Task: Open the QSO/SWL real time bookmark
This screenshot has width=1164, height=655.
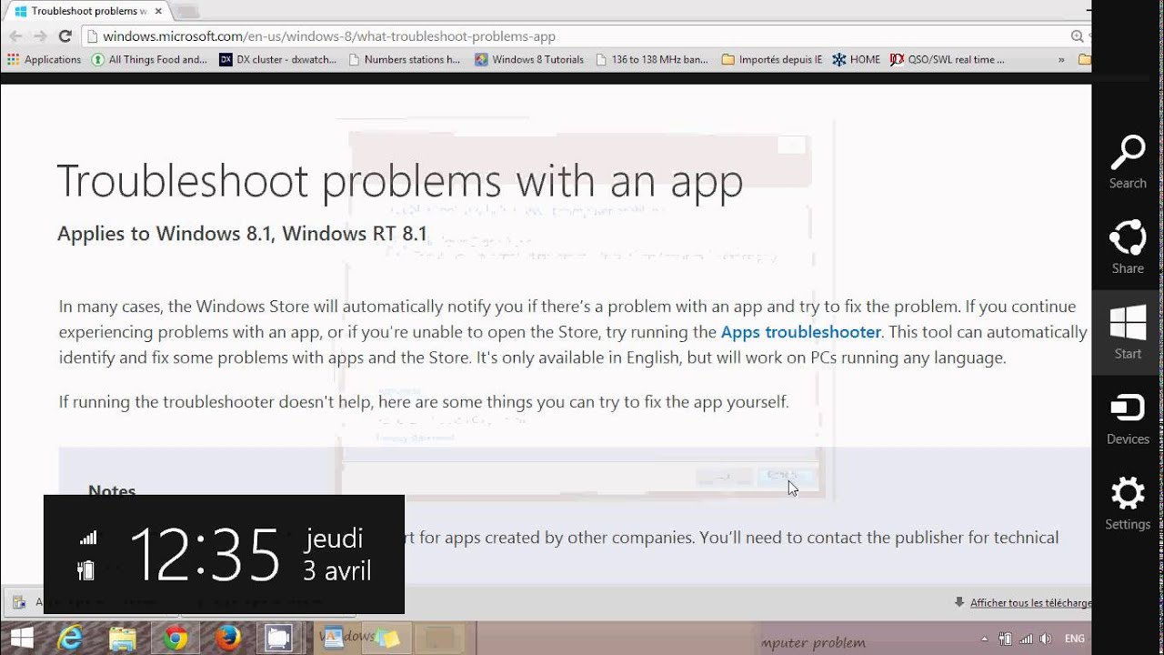Action: tap(948, 59)
